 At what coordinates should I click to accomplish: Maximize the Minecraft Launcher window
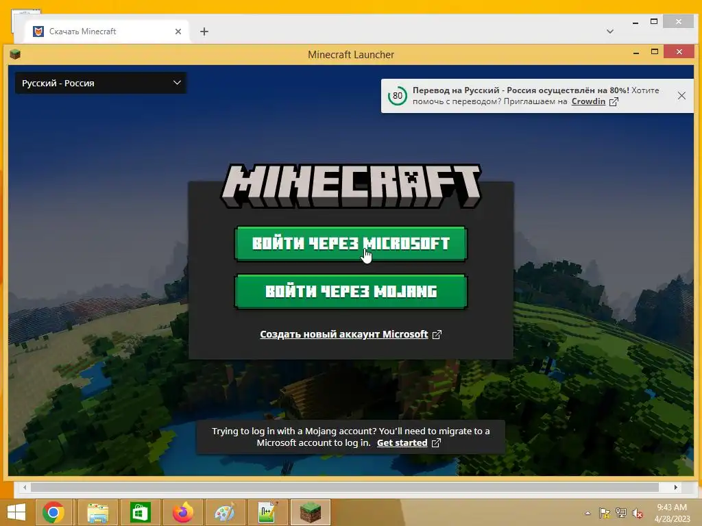(655, 52)
